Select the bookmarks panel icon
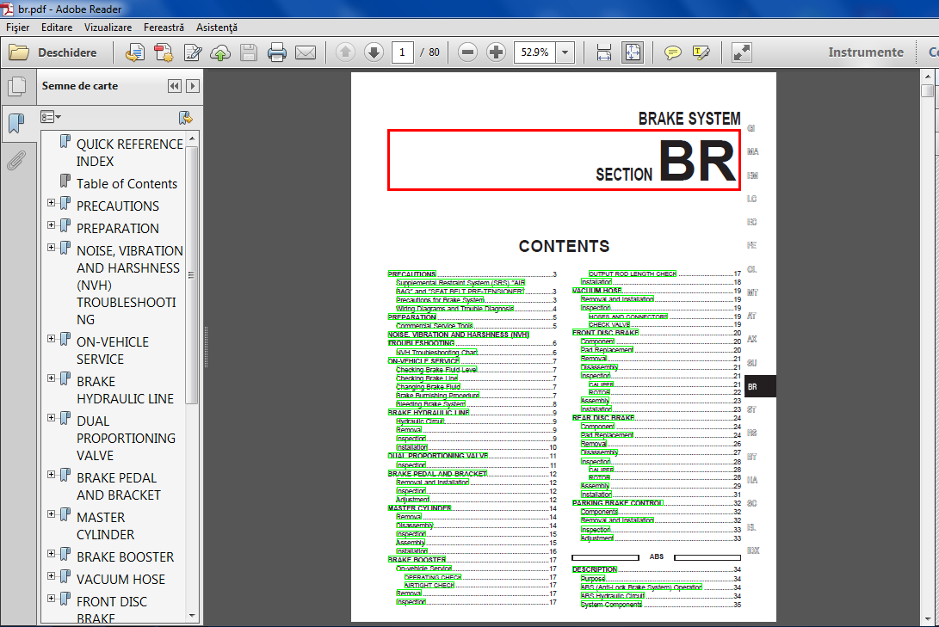Viewport: 939px width, 627px height. [x=16, y=124]
